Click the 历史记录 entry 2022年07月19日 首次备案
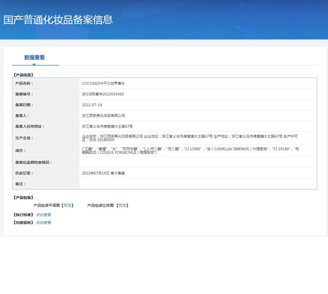Viewport: 328px width, 294px height. pyautogui.click(x=103, y=173)
